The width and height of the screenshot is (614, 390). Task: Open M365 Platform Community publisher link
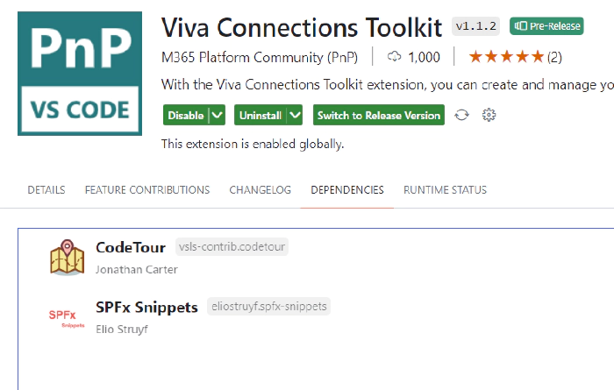[x=260, y=57]
